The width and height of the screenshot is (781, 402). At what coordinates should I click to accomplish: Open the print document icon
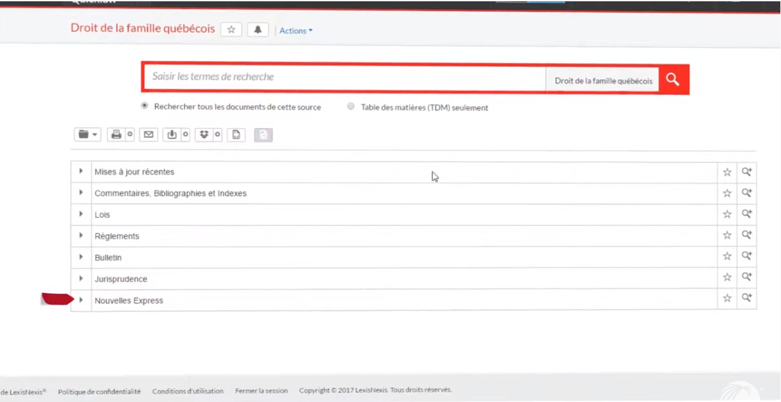116,134
